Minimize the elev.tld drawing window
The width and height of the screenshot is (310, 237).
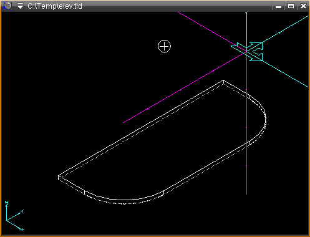point(278,6)
